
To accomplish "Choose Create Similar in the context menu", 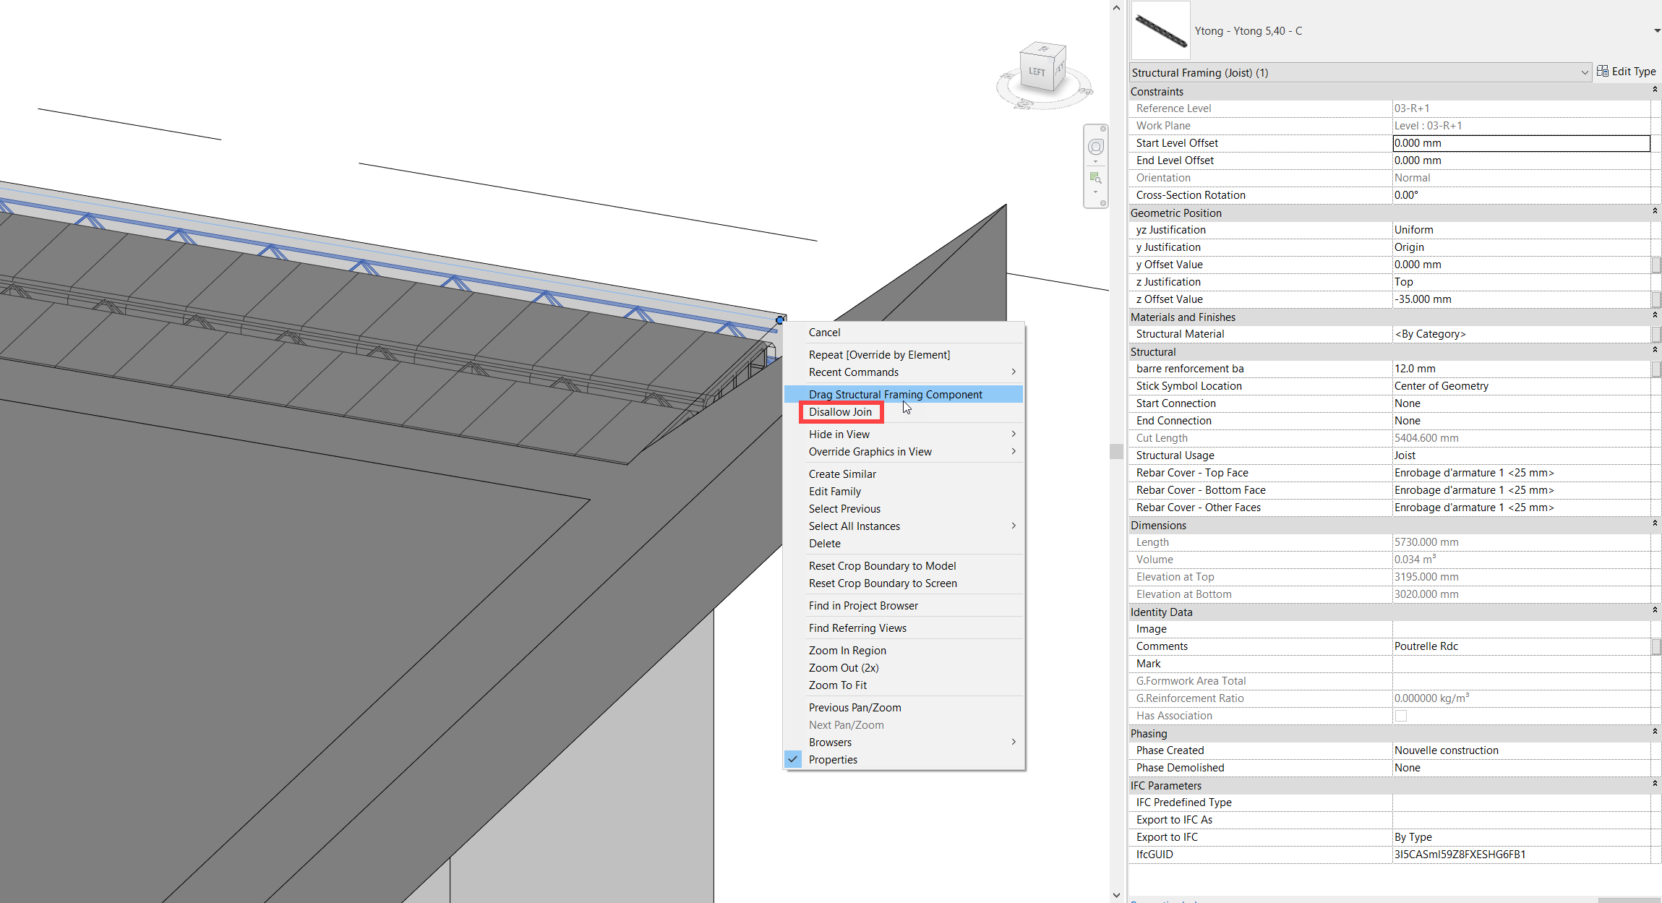I will pos(842,474).
